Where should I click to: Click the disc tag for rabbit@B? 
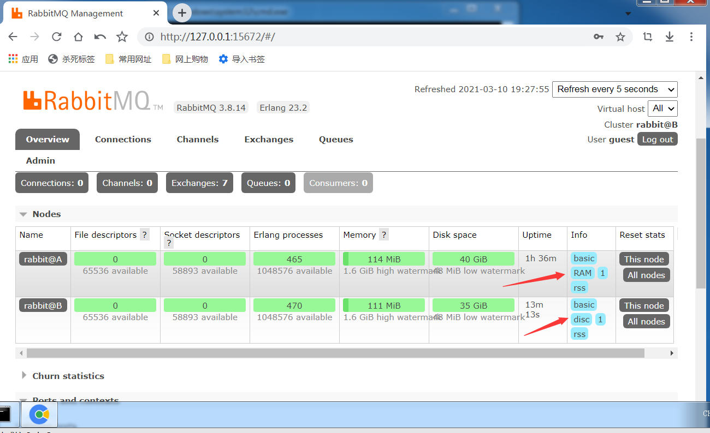click(582, 319)
